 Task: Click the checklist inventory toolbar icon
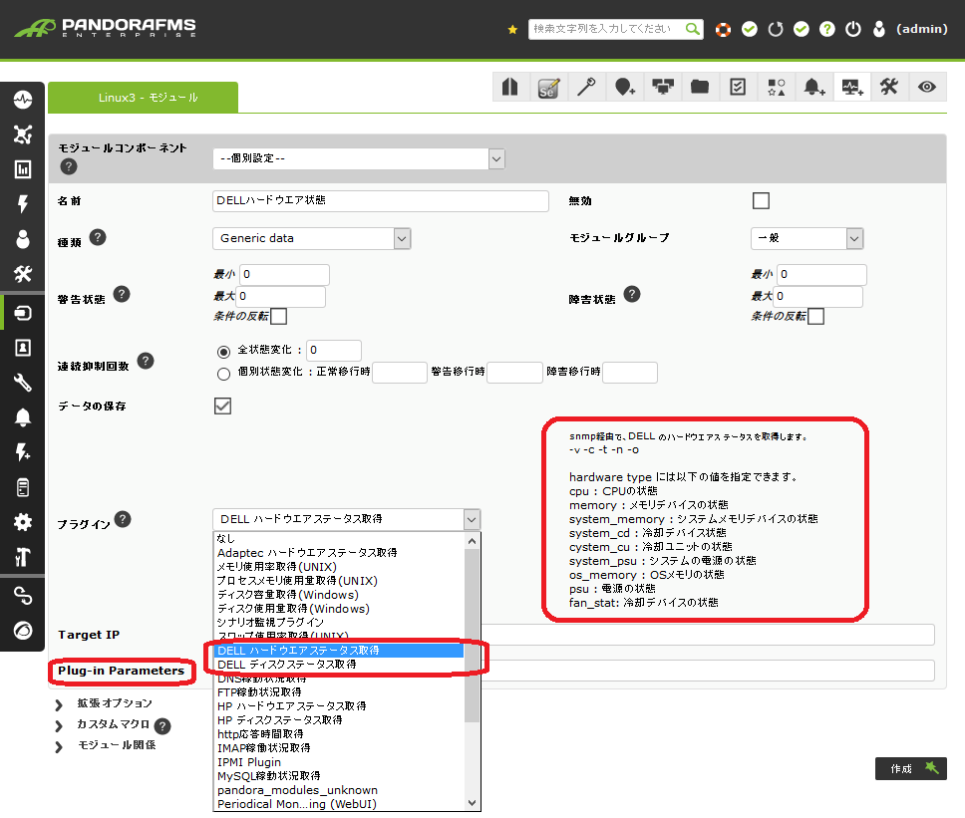point(738,87)
